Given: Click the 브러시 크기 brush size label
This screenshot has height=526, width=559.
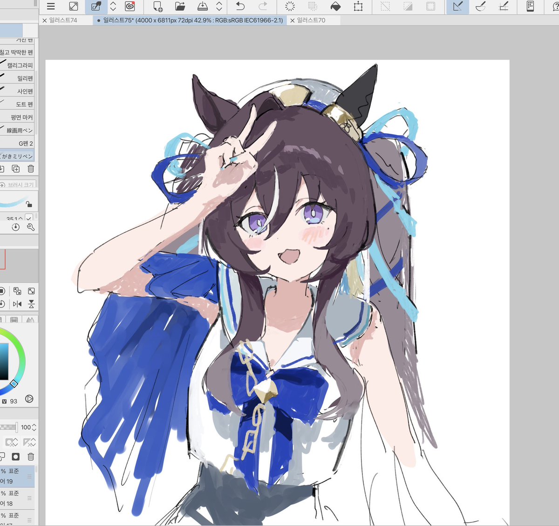Looking at the screenshot, I should 20,185.
